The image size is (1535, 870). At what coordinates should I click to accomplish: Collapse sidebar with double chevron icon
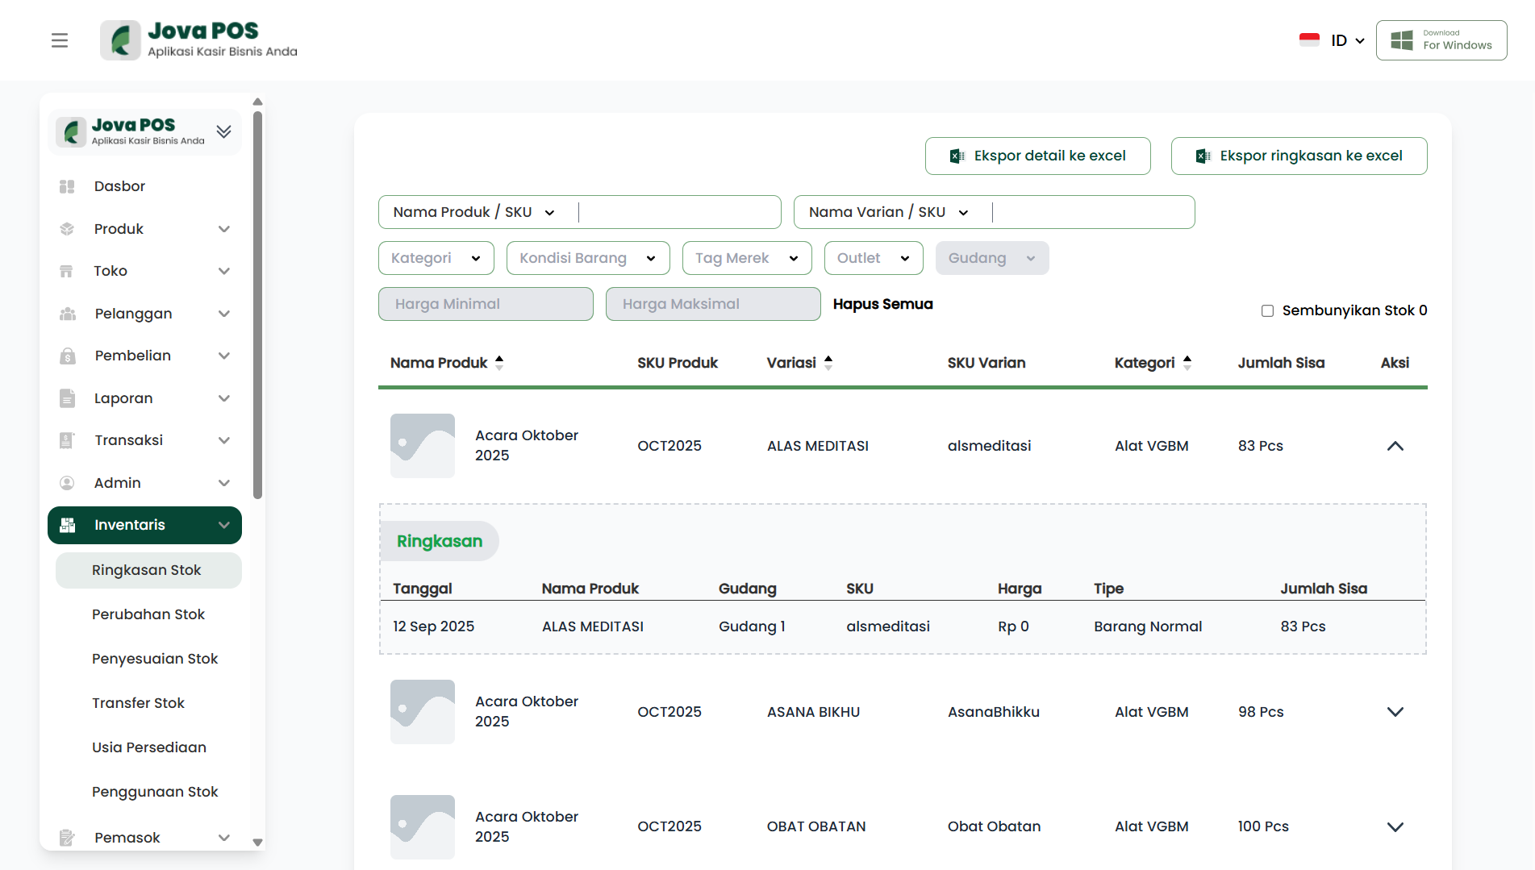pyautogui.click(x=224, y=131)
